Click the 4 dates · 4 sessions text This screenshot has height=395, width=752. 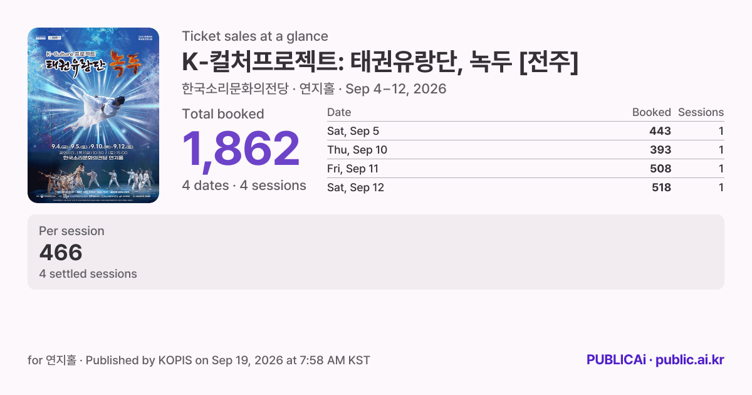pos(244,186)
